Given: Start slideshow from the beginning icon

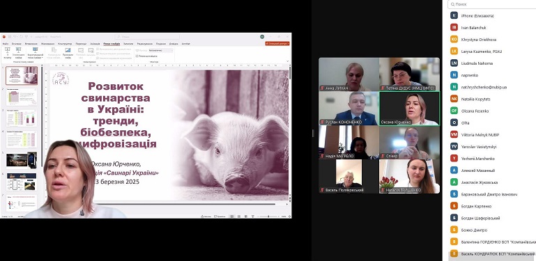Looking at the screenshot, I should tap(8, 53).
